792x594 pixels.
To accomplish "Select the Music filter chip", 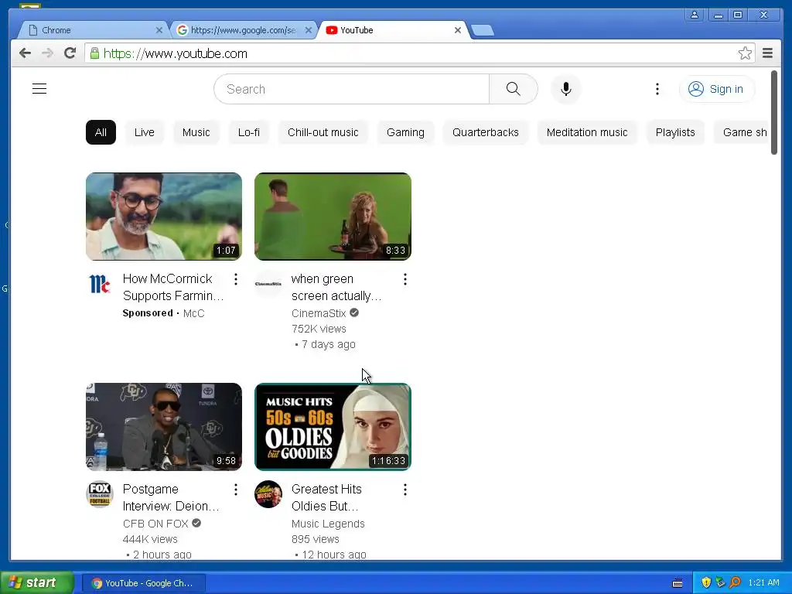I will [x=196, y=132].
